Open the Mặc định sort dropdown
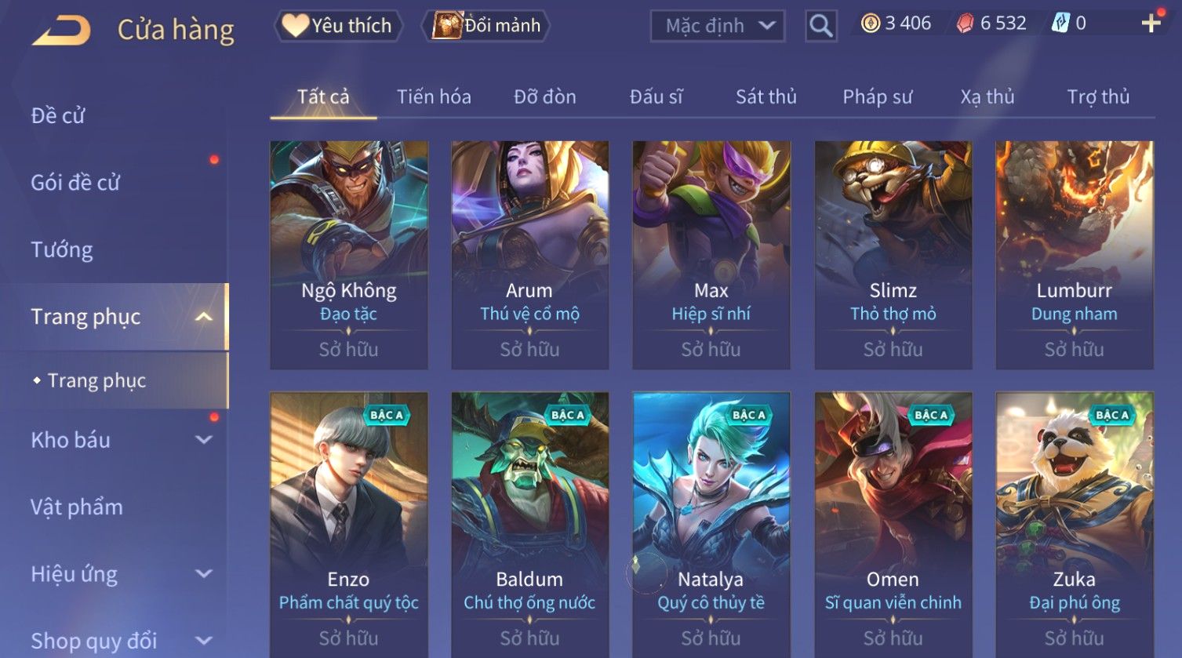Viewport: 1182px width, 658px height. (718, 26)
